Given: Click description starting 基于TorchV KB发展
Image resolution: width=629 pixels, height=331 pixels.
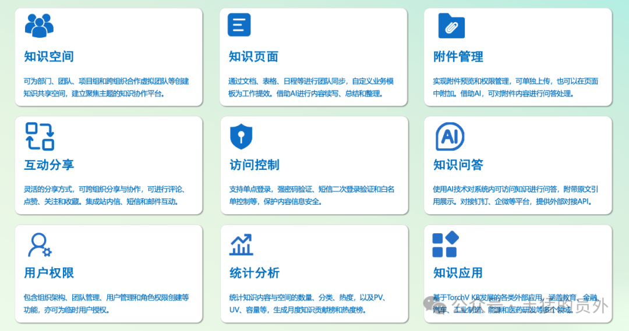Looking at the screenshot, I should [515, 303].
